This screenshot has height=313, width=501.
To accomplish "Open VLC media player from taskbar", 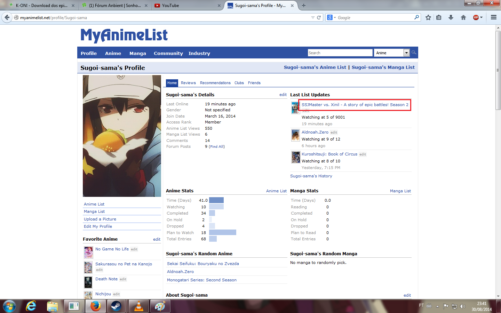I will click(138, 306).
